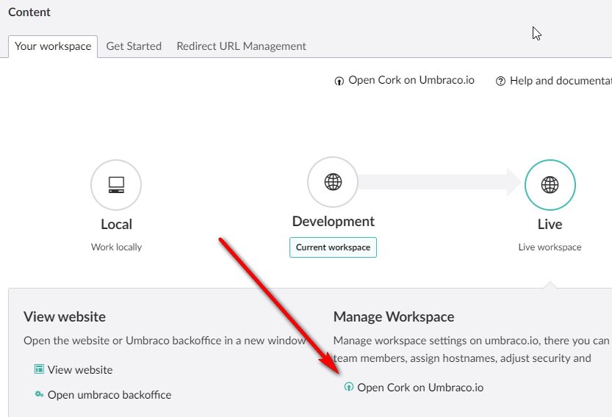The width and height of the screenshot is (612, 417).
Task: Click the gears icon beside Open umbraco backoffice
Action: [x=39, y=394]
